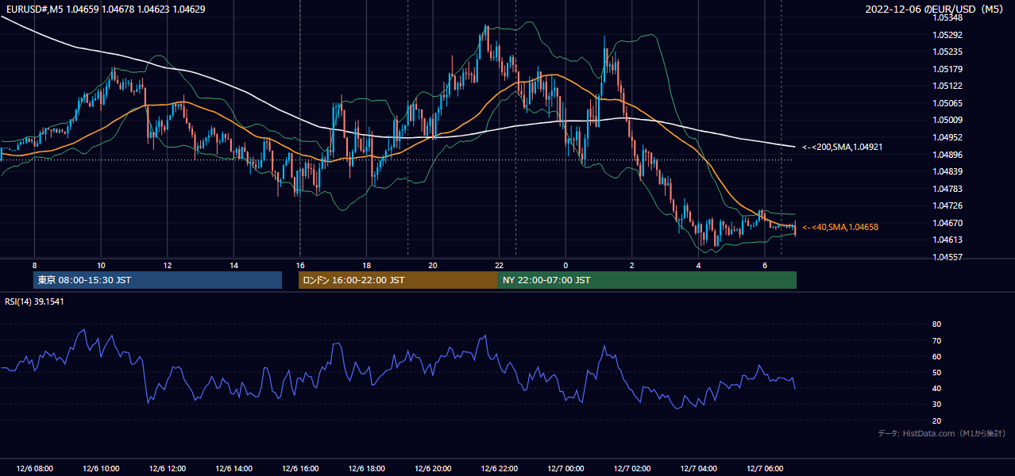The height and width of the screenshot is (476, 1015).
Task: Click price level 1.05065 on the axis
Action: (947, 103)
